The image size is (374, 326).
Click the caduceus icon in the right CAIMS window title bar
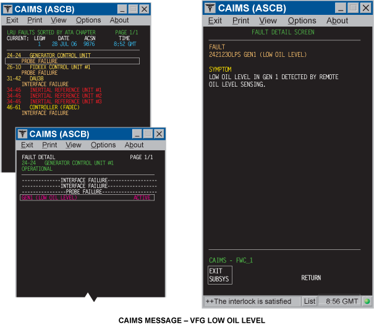click(210, 8)
